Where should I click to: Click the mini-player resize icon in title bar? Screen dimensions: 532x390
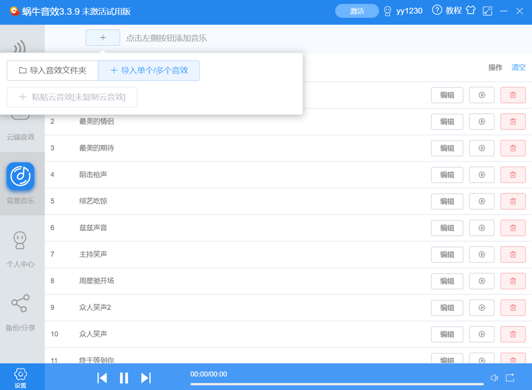click(488, 10)
